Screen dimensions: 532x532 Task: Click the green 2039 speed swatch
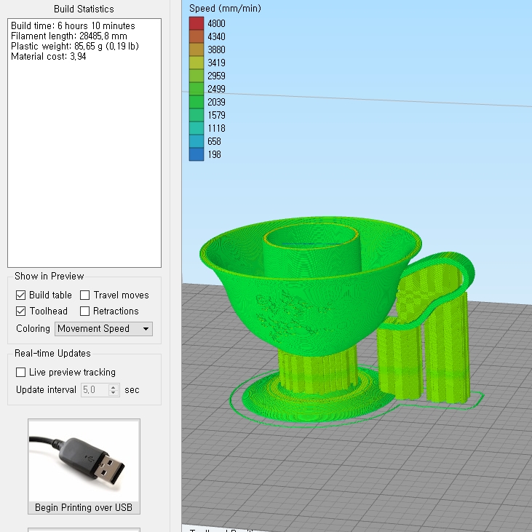(196, 102)
